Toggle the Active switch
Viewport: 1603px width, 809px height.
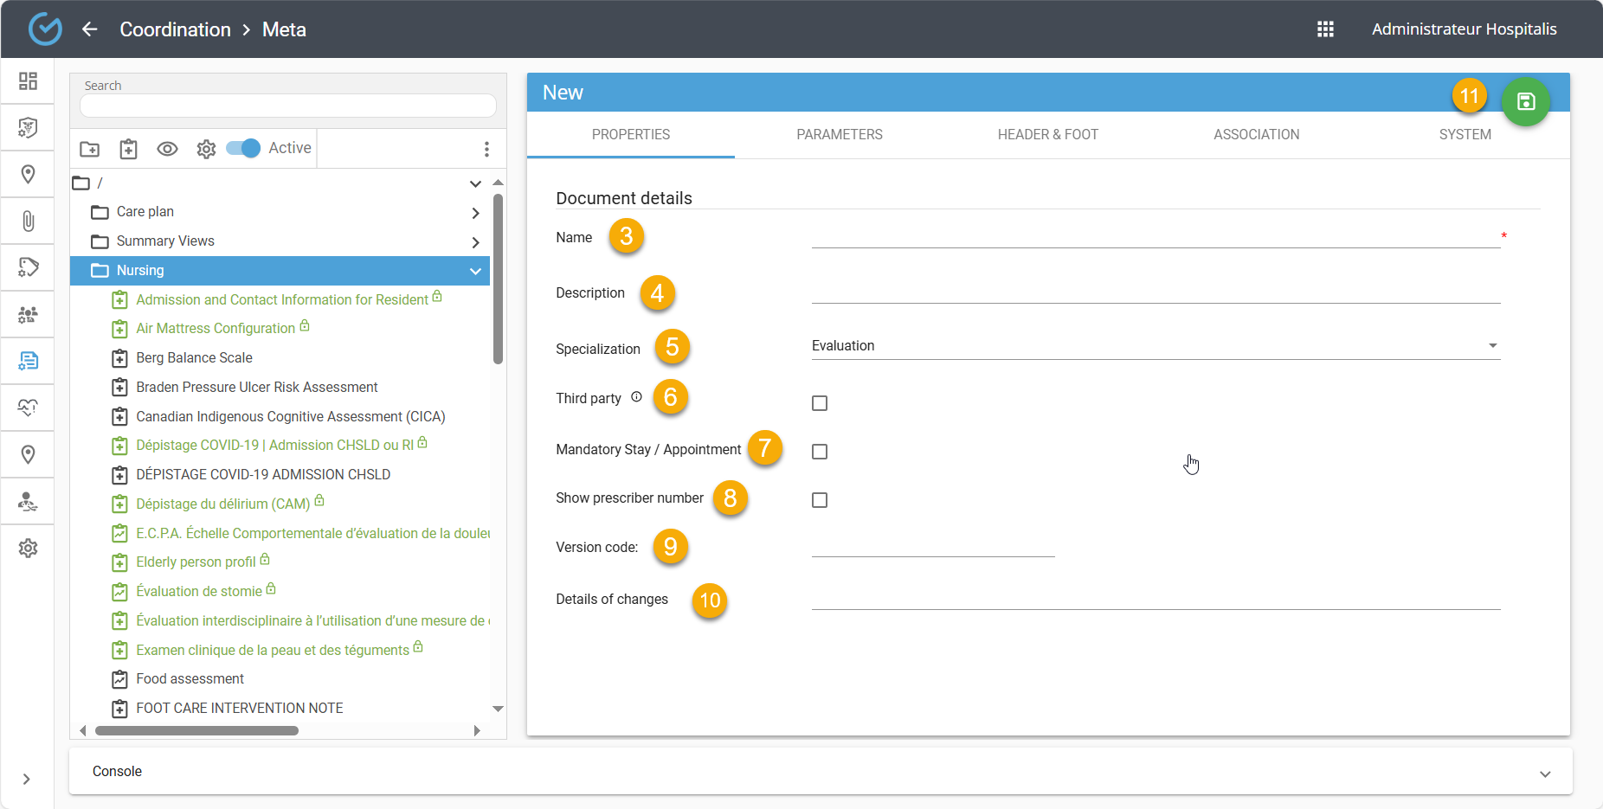coord(243,148)
